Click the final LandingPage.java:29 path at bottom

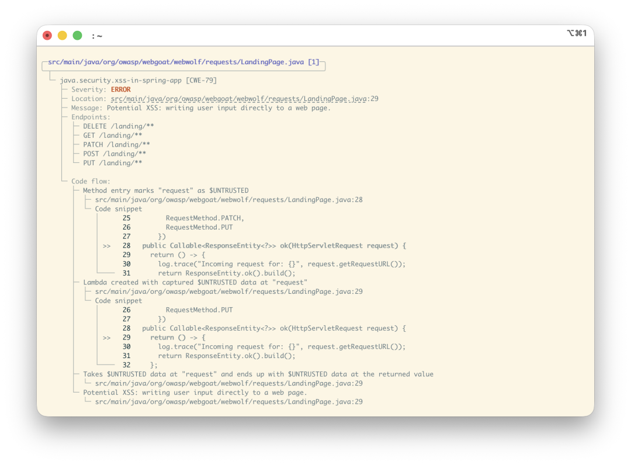pos(228,402)
